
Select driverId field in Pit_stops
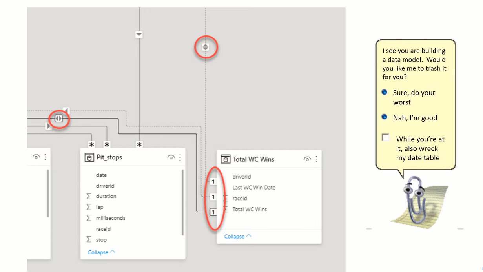[105, 186]
